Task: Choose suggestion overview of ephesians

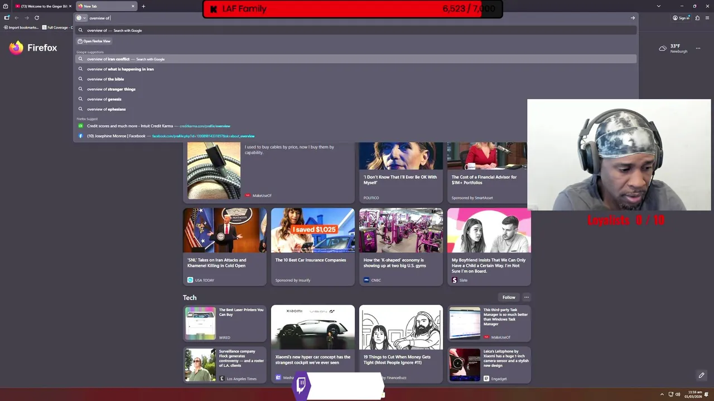Action: coord(356,109)
